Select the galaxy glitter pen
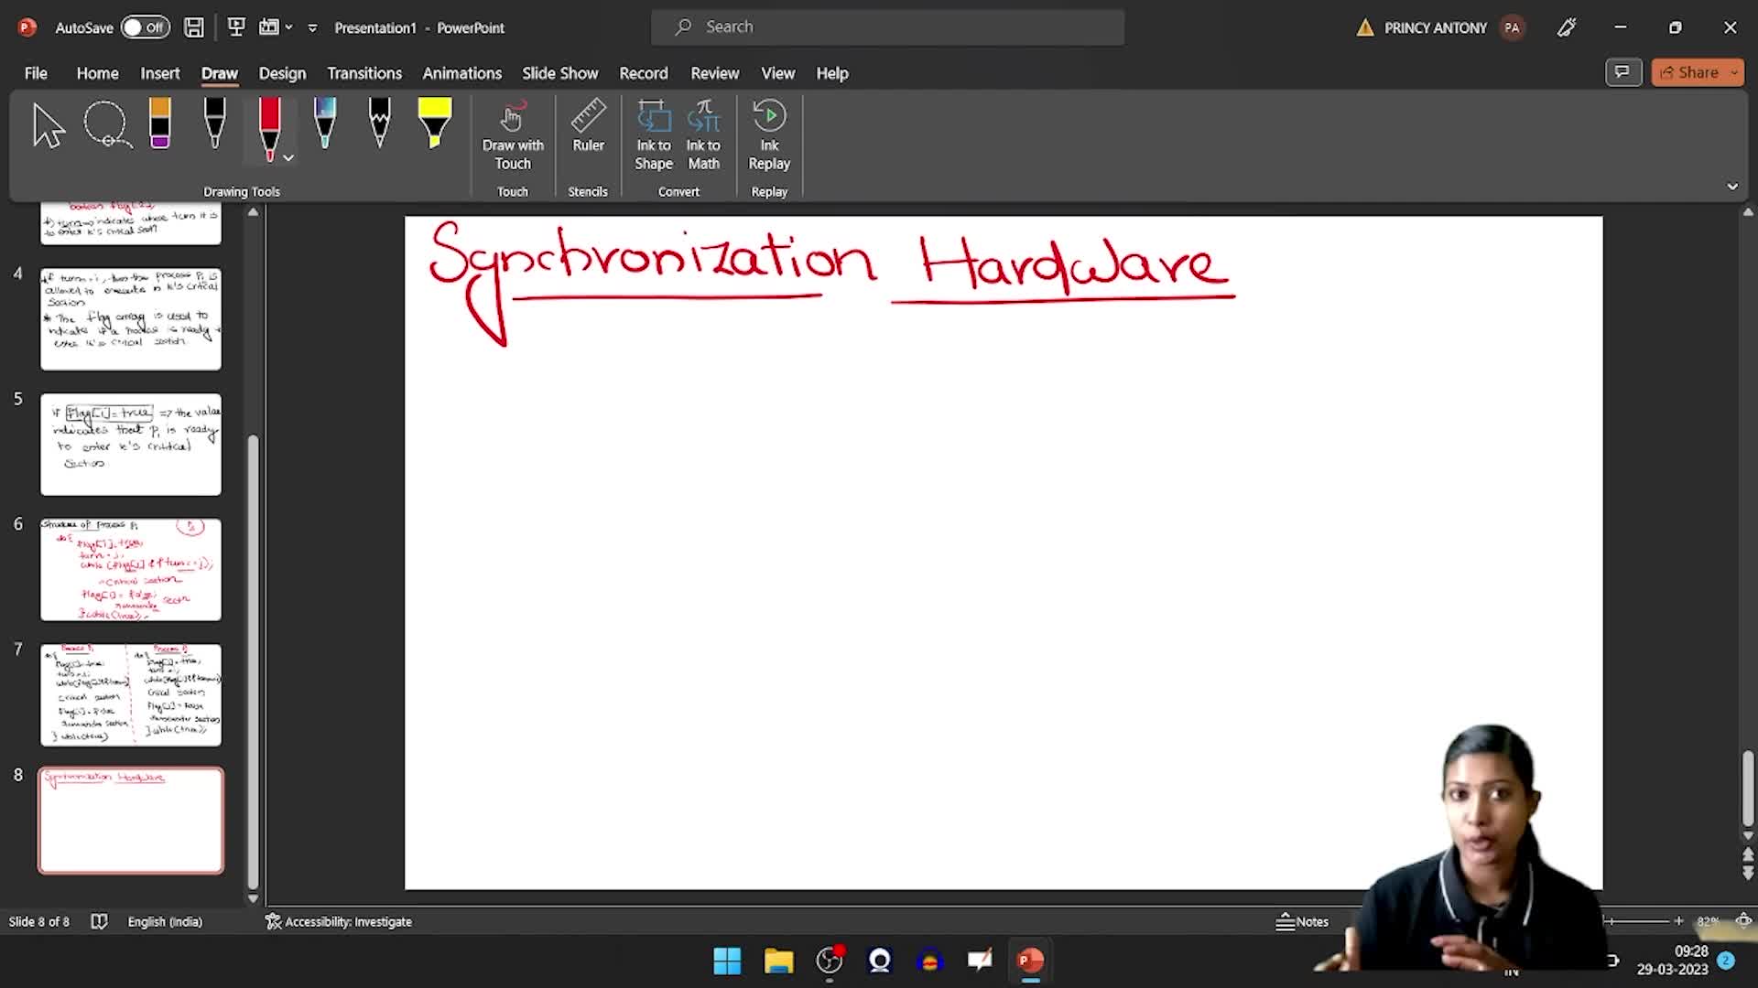Viewport: 1758px width, 988px height. coord(324,124)
